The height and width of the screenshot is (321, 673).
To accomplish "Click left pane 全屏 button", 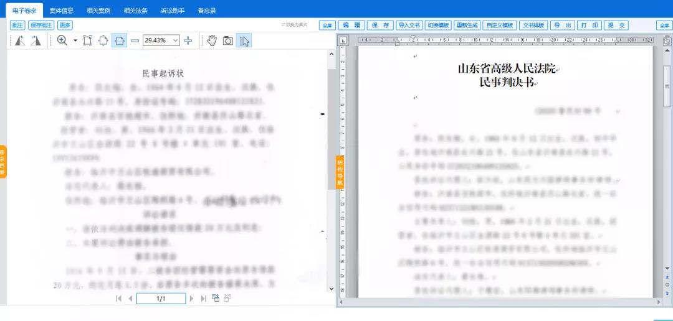I will point(327,26).
